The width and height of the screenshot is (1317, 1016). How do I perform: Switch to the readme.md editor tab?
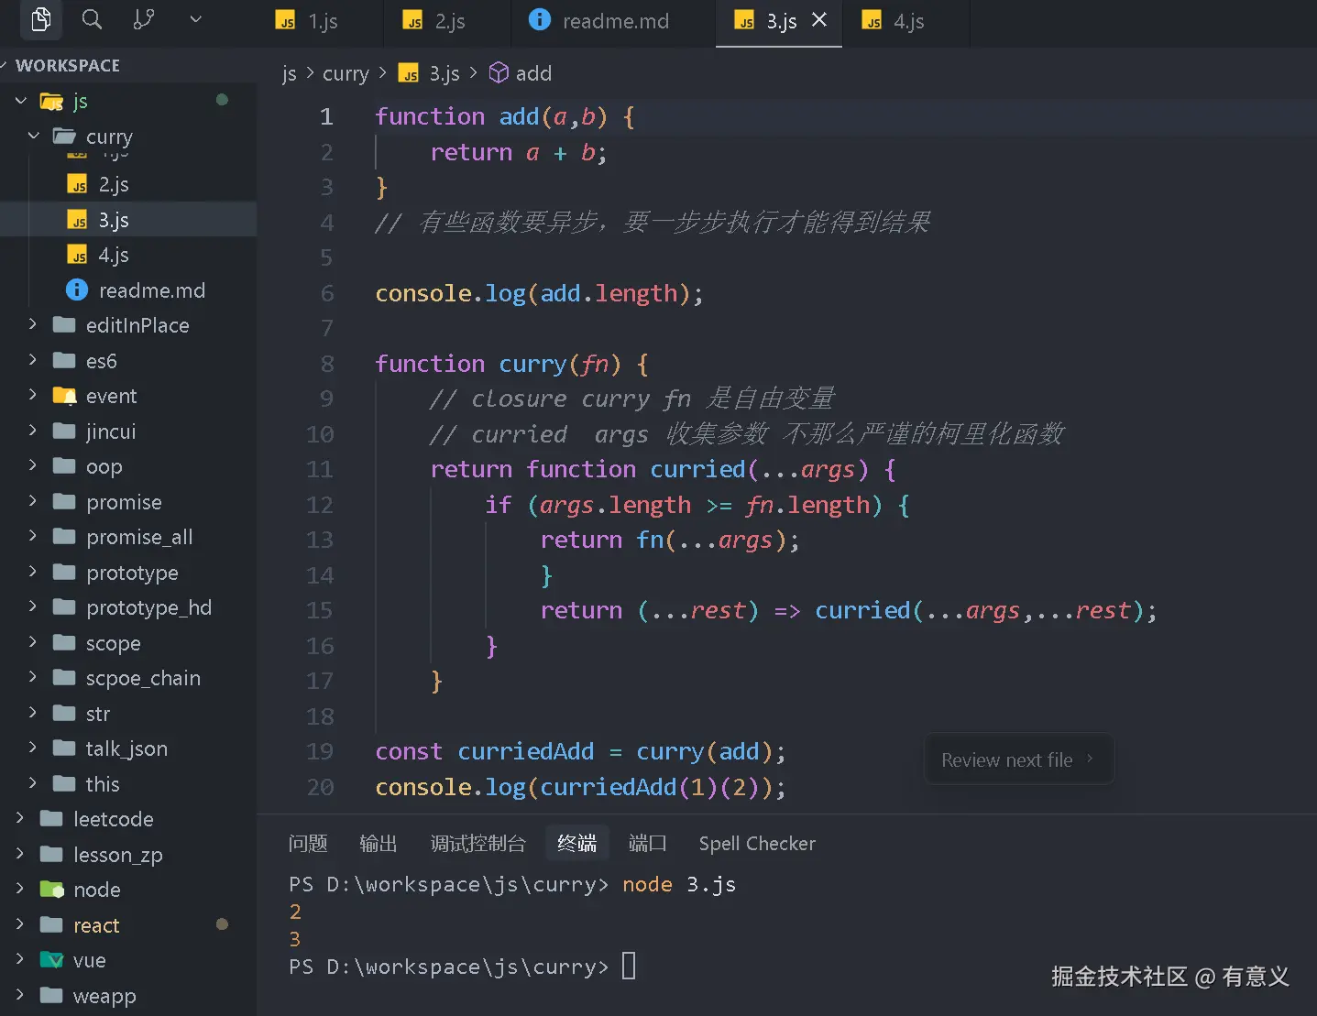(x=613, y=21)
